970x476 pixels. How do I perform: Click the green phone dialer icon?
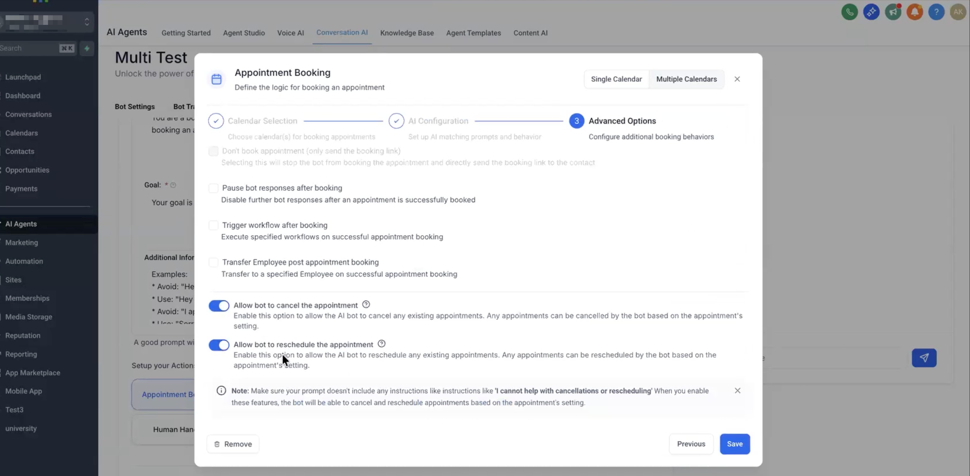(849, 12)
